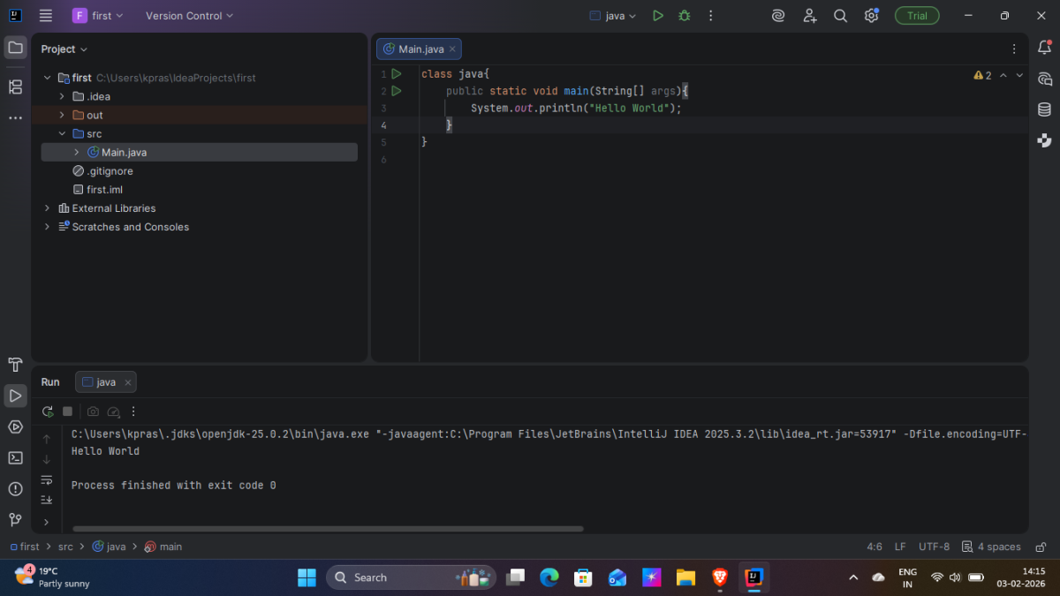This screenshot has height=596, width=1060.
Task: Click the Debug bug icon in toolbar
Action: 684,16
